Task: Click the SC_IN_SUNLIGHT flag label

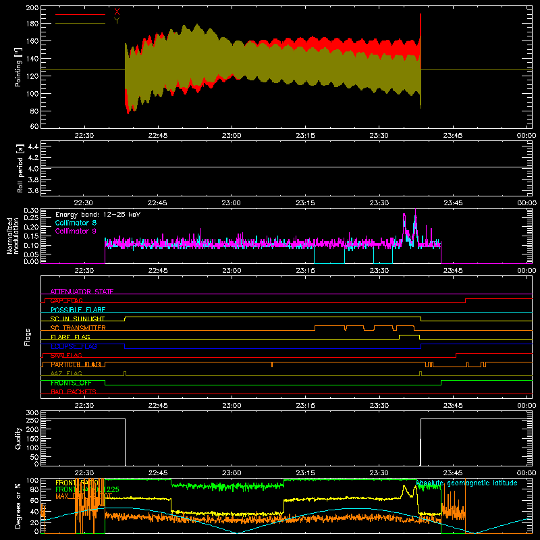Action: click(x=78, y=319)
